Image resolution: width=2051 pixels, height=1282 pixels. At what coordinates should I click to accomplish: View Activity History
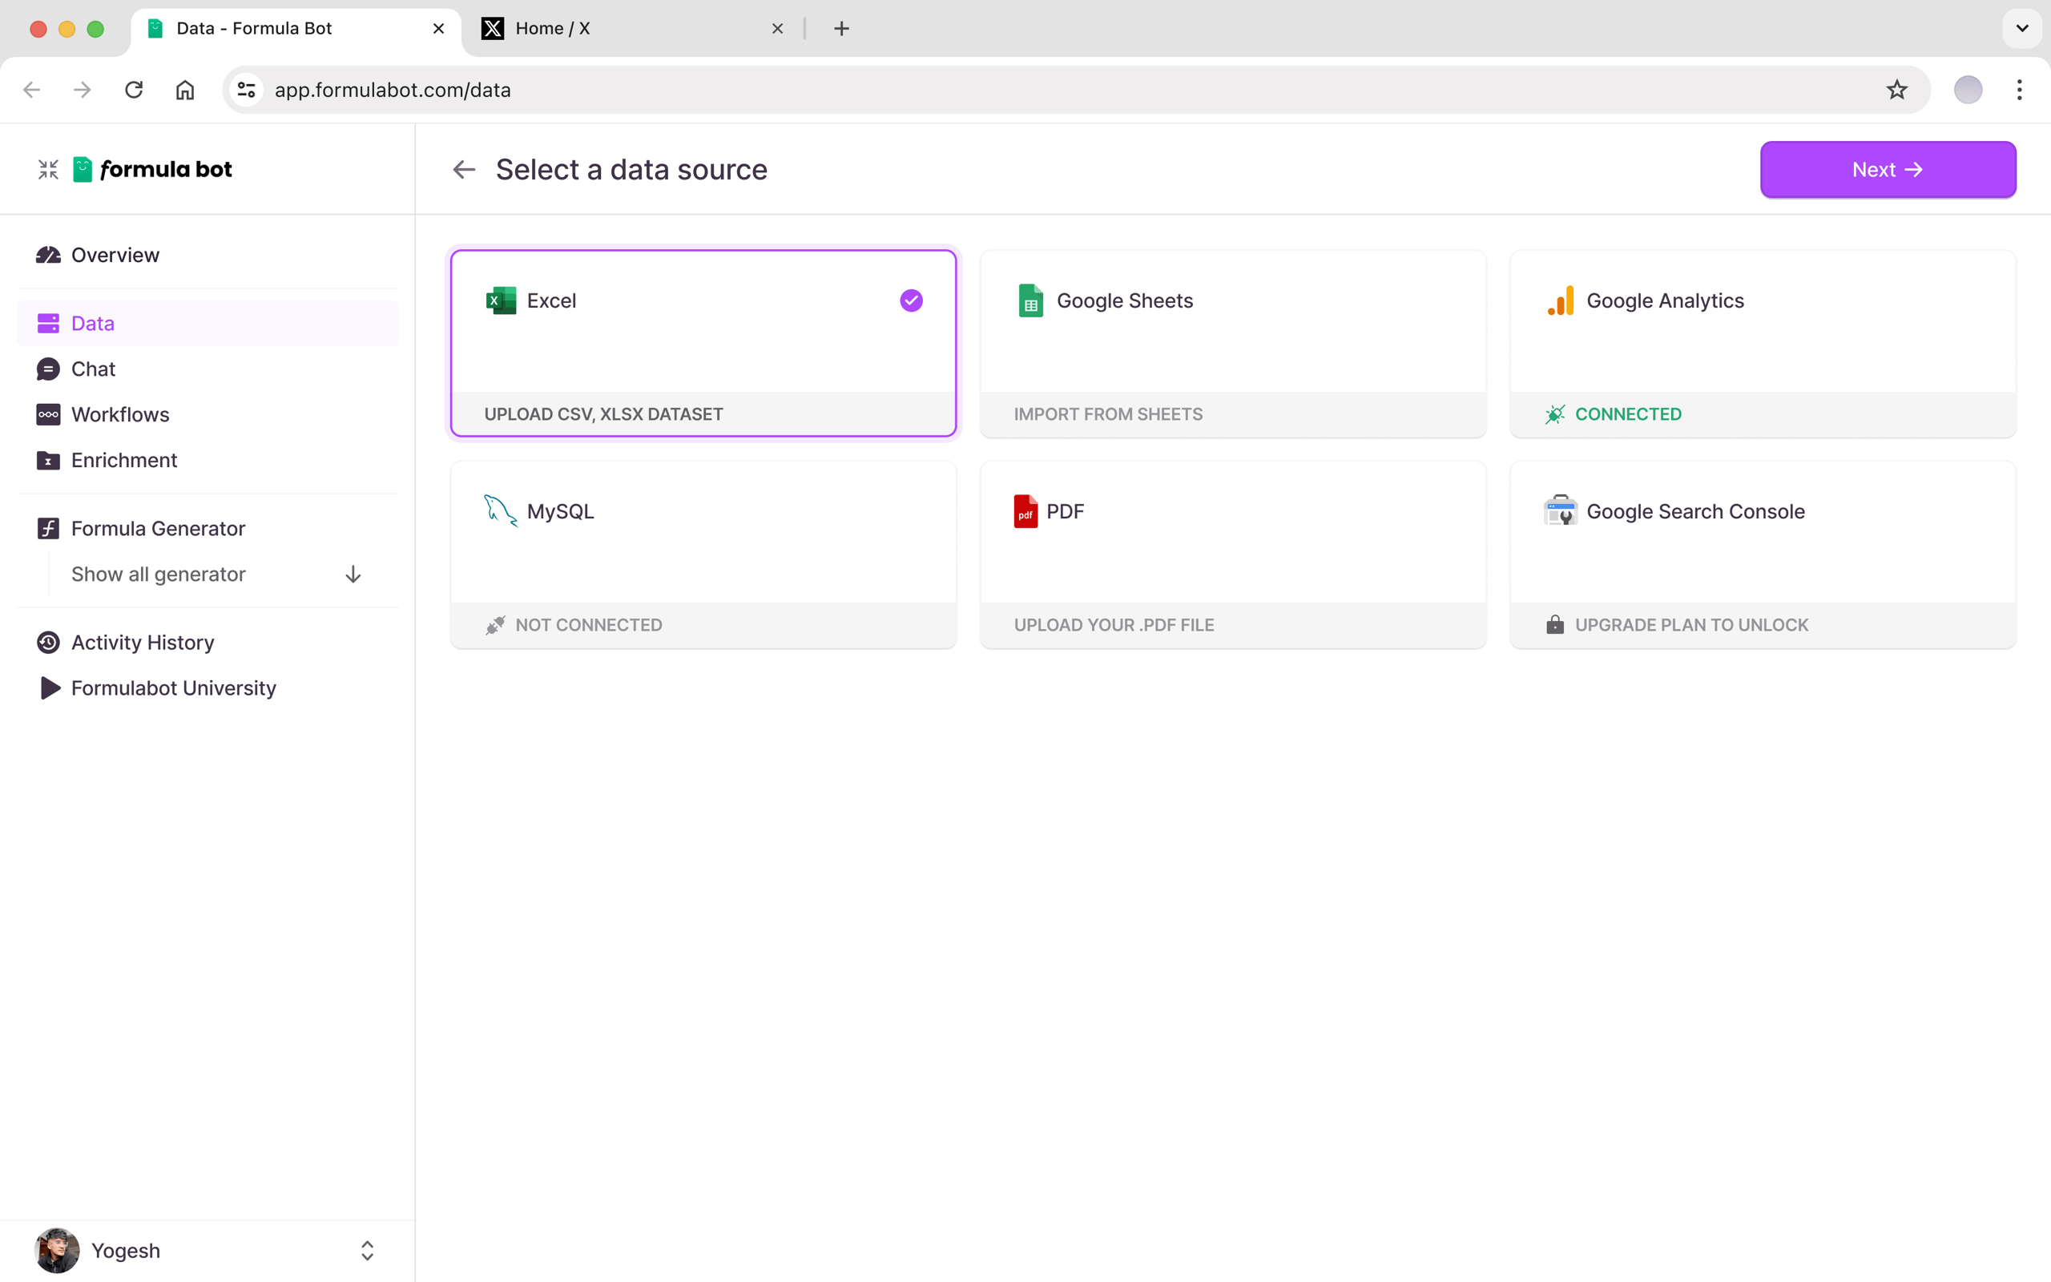208,643
